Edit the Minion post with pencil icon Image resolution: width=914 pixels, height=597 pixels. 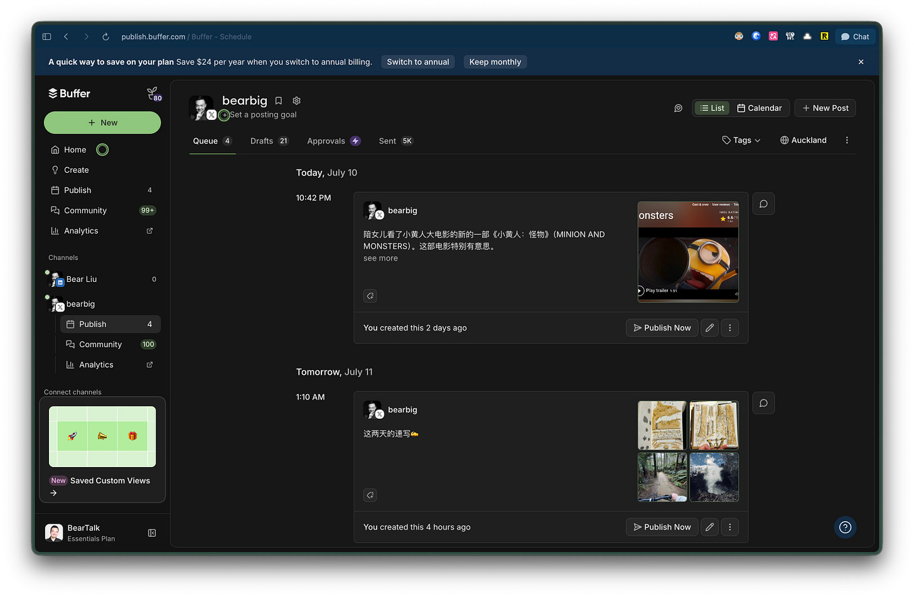709,328
